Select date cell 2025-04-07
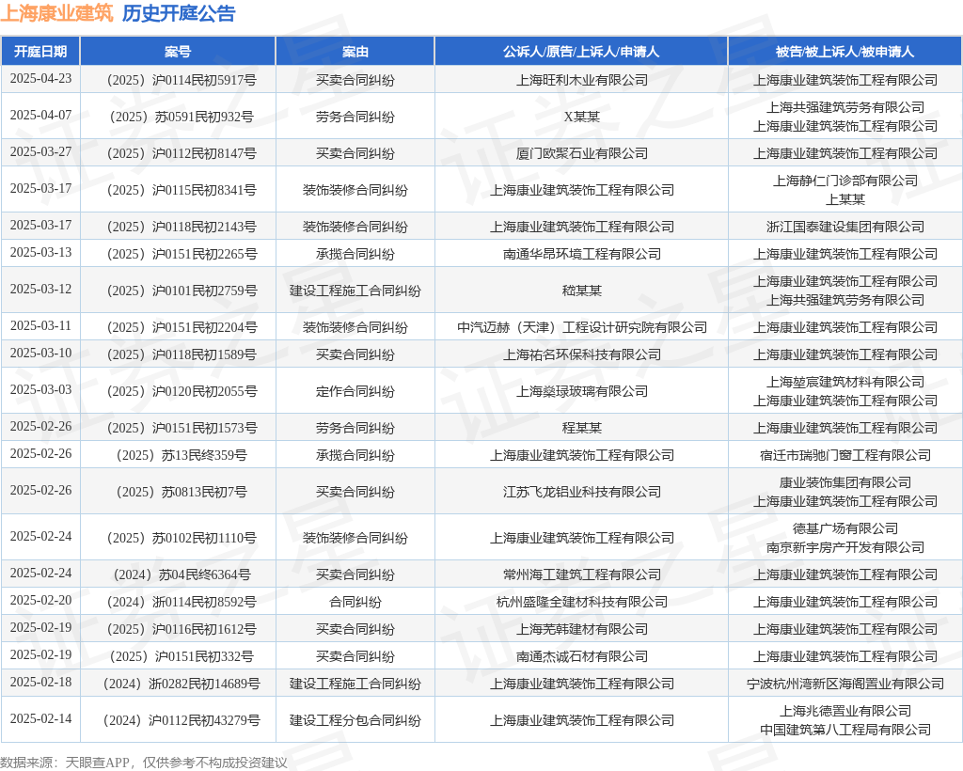 (40, 116)
